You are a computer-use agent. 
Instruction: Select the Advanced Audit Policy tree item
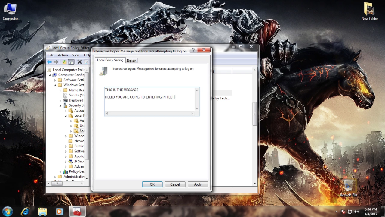click(76, 166)
